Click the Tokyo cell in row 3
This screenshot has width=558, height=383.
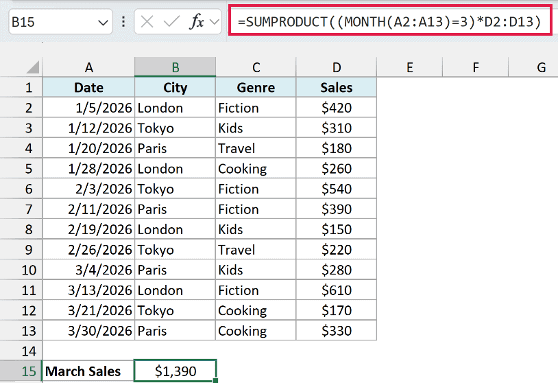[175, 128]
